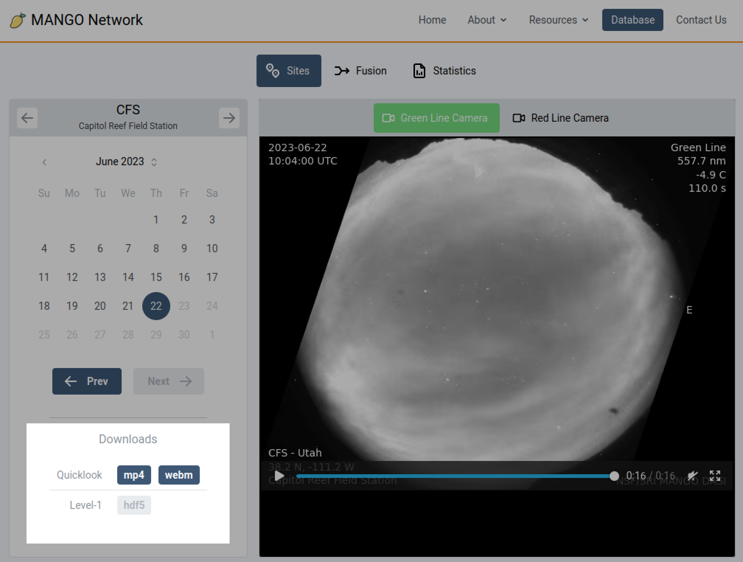Select the Green Line Camera
The image size is (743, 562).
coord(437,118)
